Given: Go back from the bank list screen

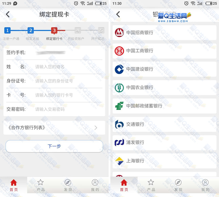Looking at the screenshot, I should (x=118, y=14).
